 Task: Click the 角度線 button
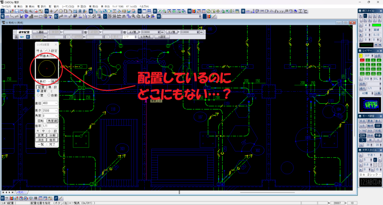[52, 121]
